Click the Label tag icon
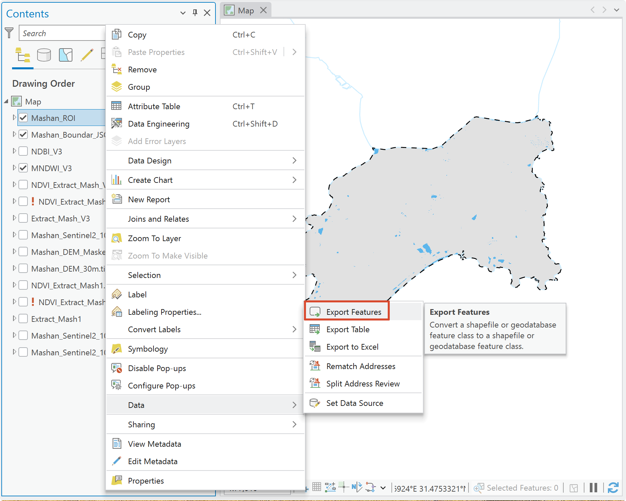 coord(116,294)
